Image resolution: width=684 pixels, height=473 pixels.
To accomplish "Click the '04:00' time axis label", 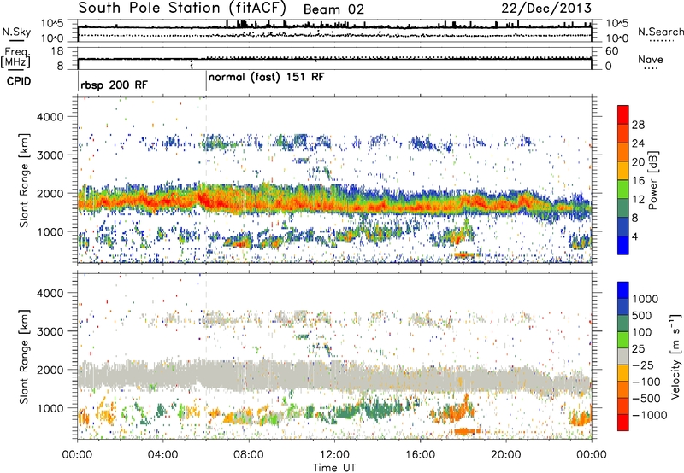I will (162, 455).
